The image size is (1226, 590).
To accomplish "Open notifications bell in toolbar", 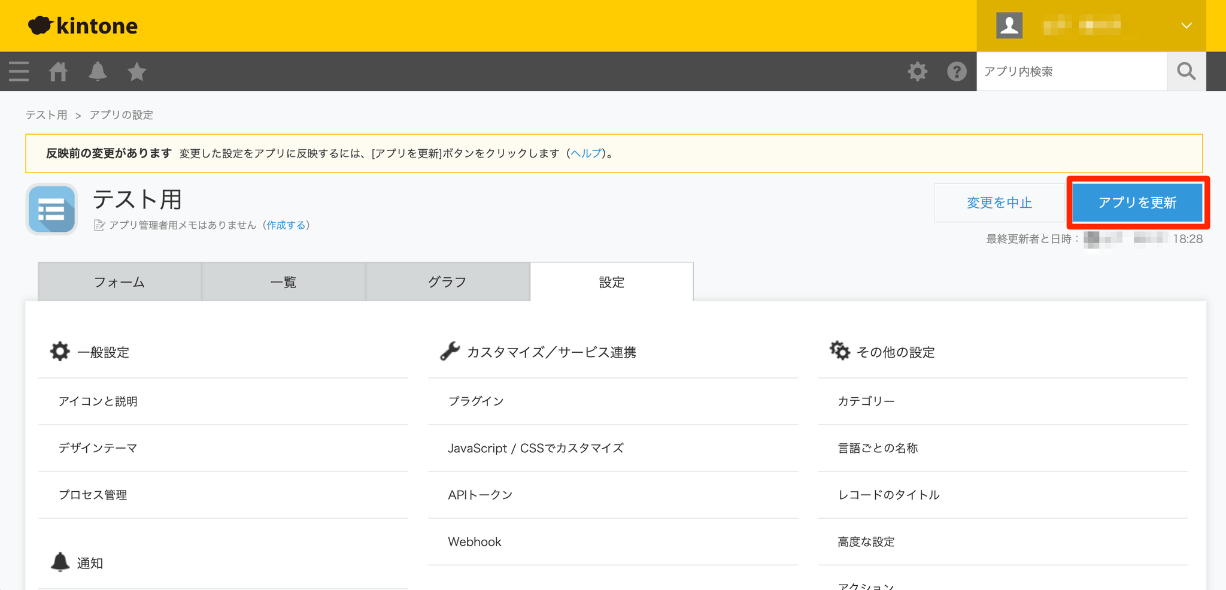I will coord(98,71).
